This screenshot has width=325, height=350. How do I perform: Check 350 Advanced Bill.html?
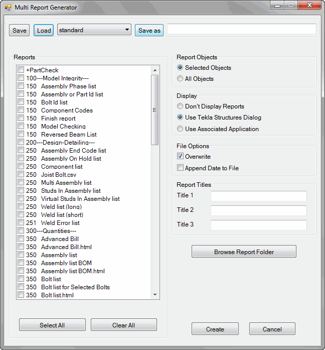tap(21, 247)
